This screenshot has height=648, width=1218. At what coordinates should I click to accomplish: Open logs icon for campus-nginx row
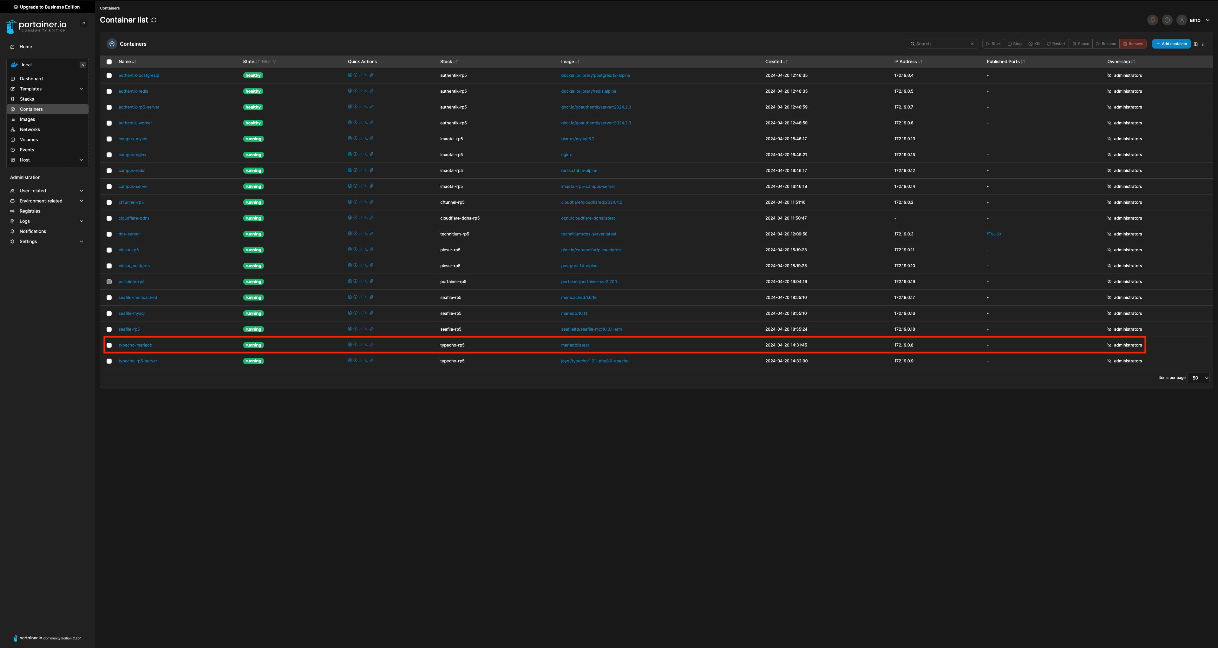pos(350,154)
